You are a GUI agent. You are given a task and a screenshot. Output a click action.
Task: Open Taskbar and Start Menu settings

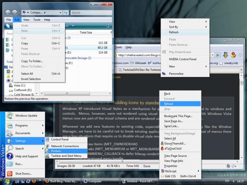click(66, 156)
